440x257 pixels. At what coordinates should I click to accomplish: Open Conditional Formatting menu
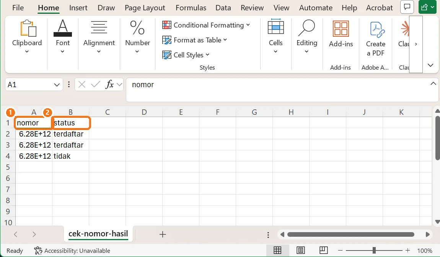click(206, 25)
